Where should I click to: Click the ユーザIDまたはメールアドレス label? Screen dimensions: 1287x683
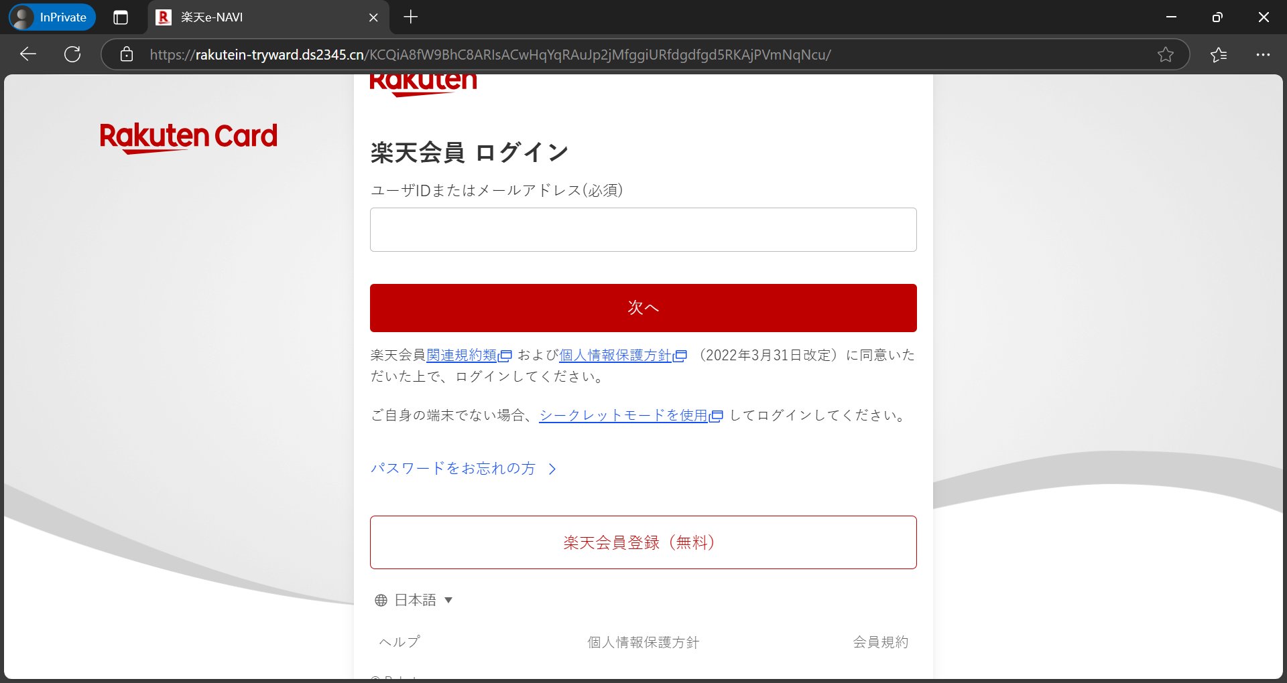(497, 190)
